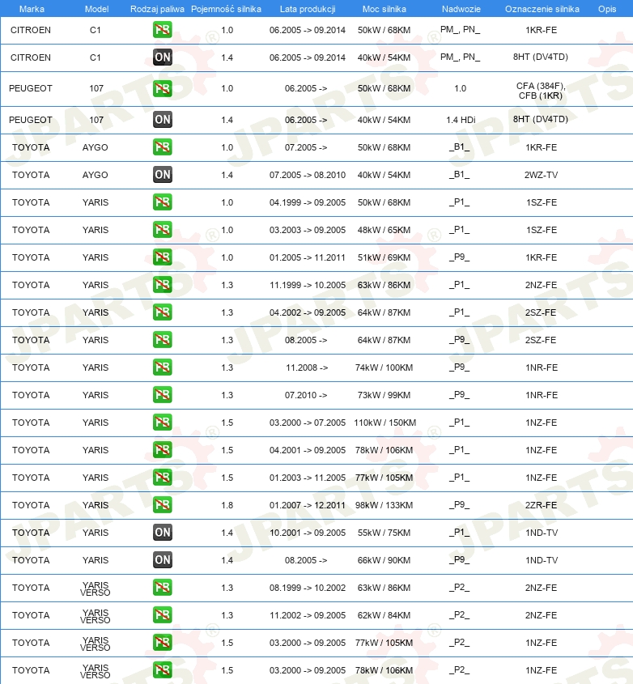The width and height of the screenshot is (633, 684).
Task: Select the 11.2008 -> production date cell
Action: 307,367
